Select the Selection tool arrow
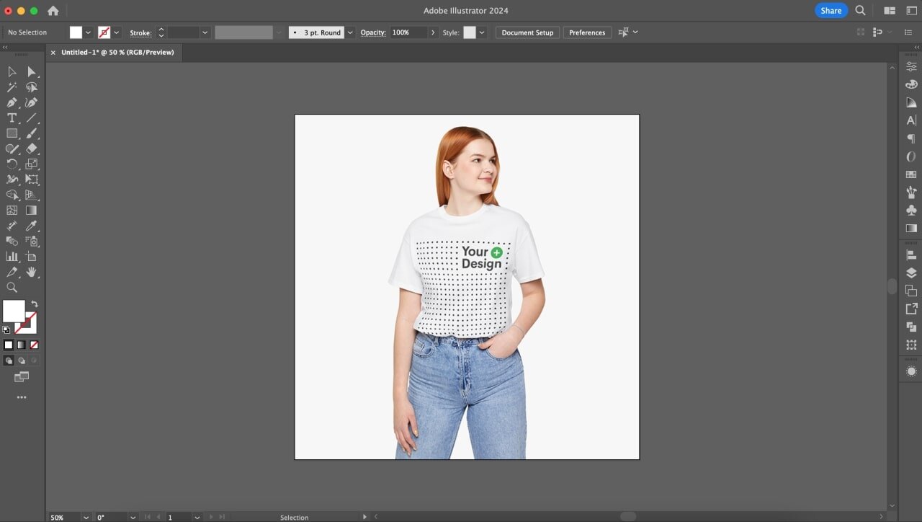This screenshot has height=522, width=922. pyautogui.click(x=12, y=71)
